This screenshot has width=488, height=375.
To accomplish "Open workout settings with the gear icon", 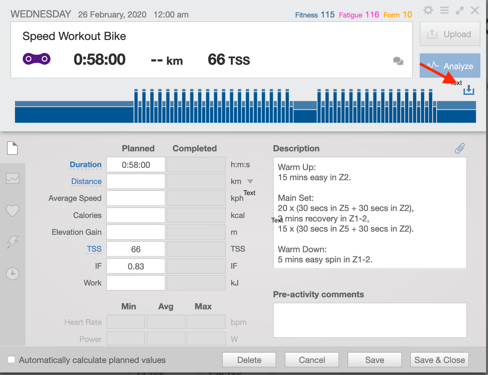I will coord(428,10).
